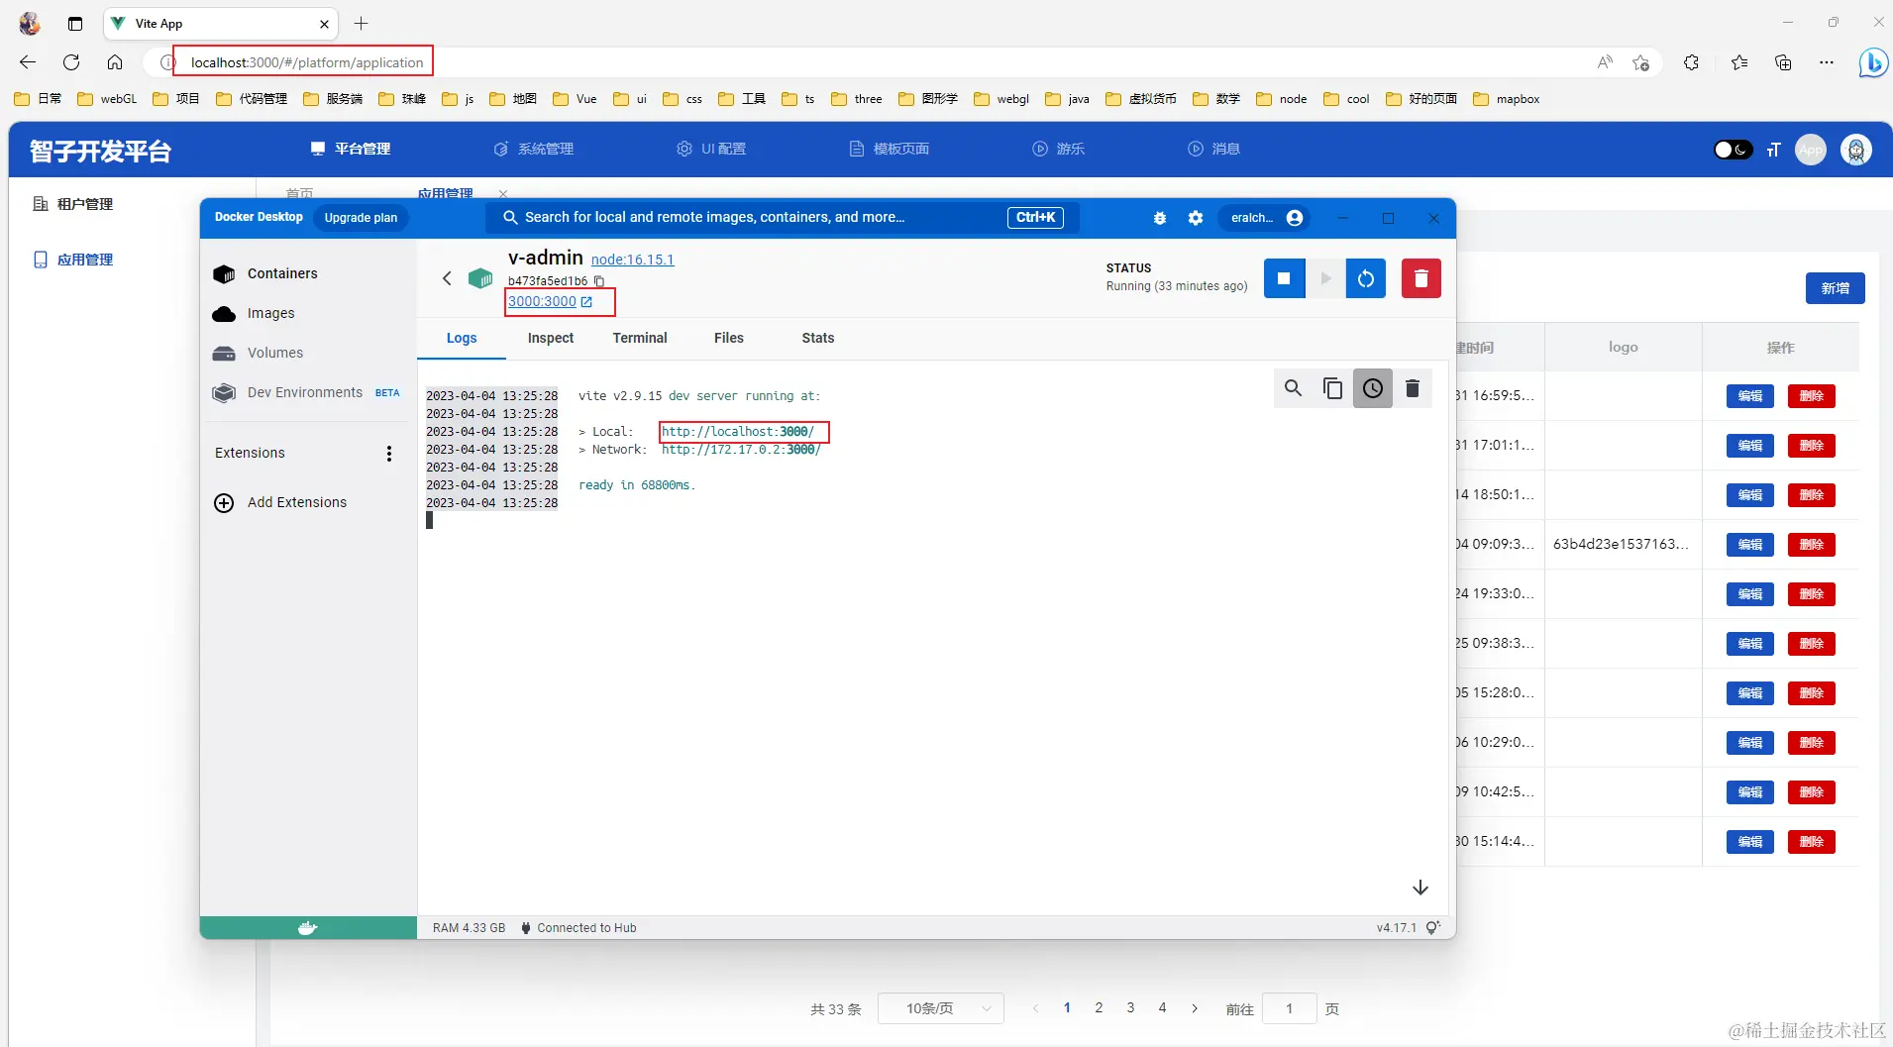Open the Network URL 172.17.0.2:3000 in logs
This screenshot has width=1893, height=1047.
(741, 450)
